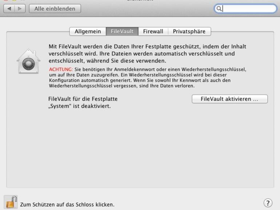Focus the search field
The image size is (280, 210).
[x=245, y=9]
